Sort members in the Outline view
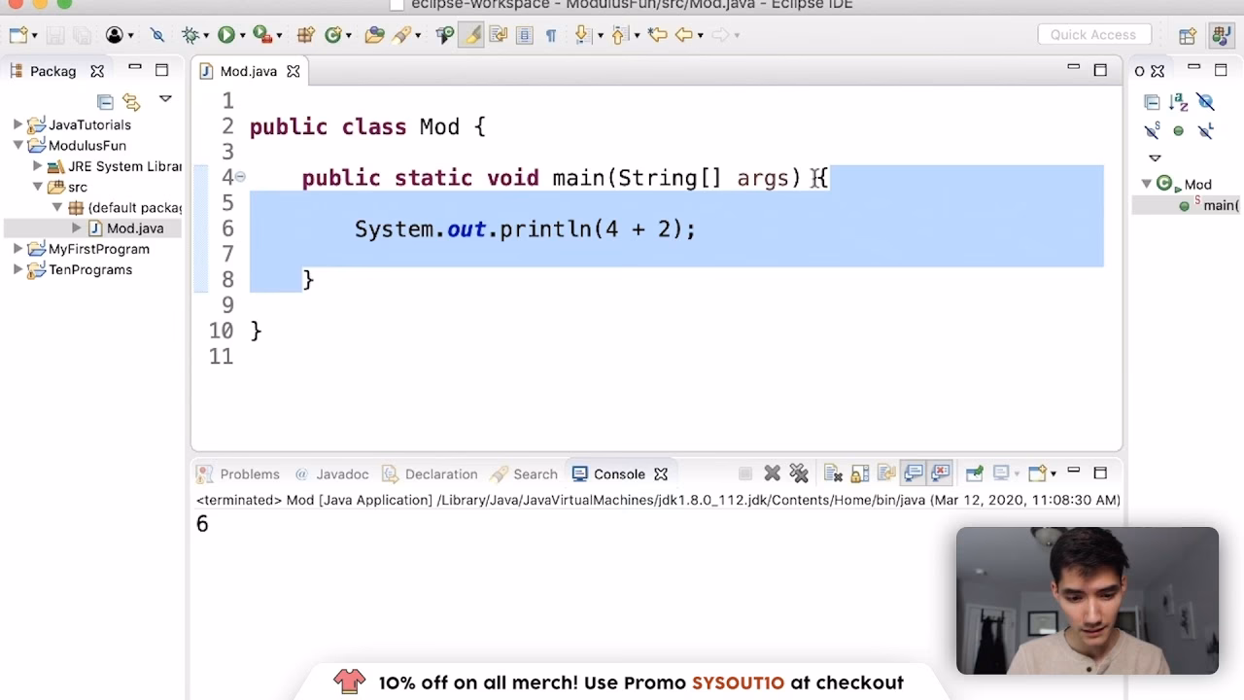1244x700 pixels. (x=1177, y=101)
